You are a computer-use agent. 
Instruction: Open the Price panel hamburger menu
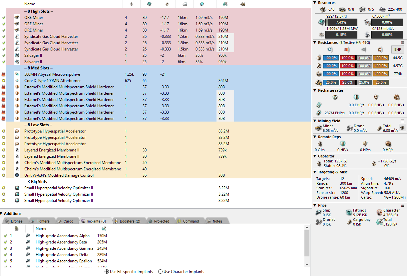click(402, 205)
